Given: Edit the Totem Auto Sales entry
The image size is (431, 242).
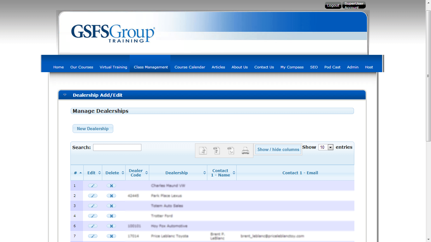Looking at the screenshot, I should point(92,206).
